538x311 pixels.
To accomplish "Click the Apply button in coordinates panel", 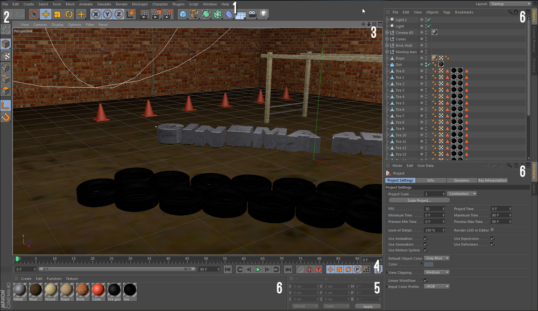I will tap(368, 306).
